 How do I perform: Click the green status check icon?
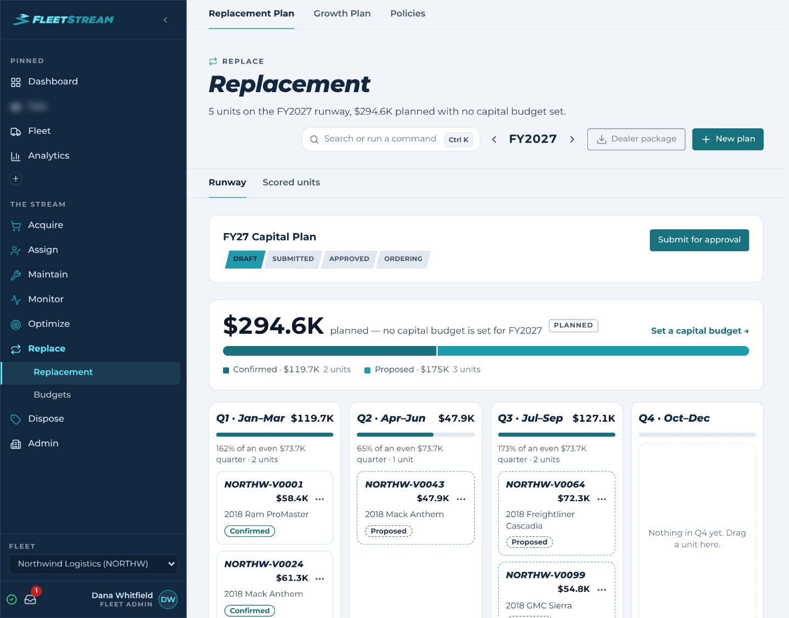click(12, 599)
